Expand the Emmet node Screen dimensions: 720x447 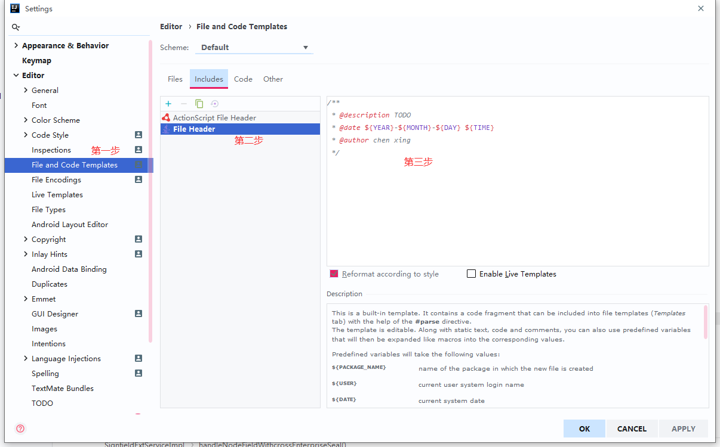tap(26, 299)
